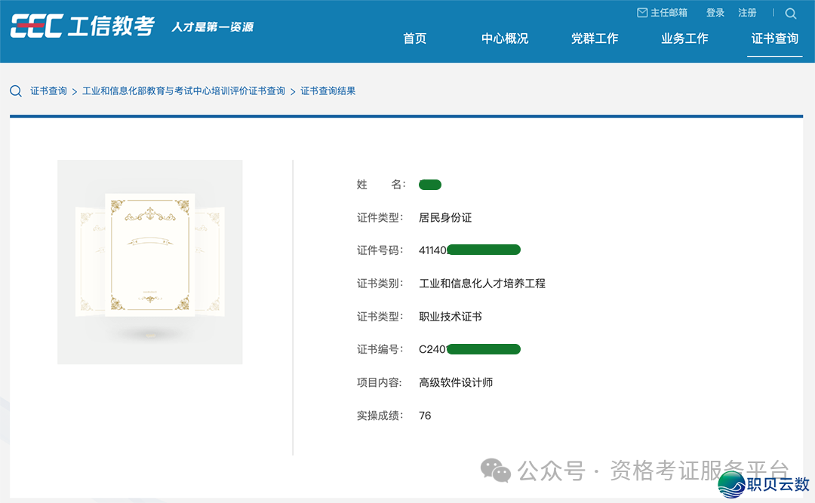815x503 pixels.
Task: Click the 注册 link
Action: [747, 12]
